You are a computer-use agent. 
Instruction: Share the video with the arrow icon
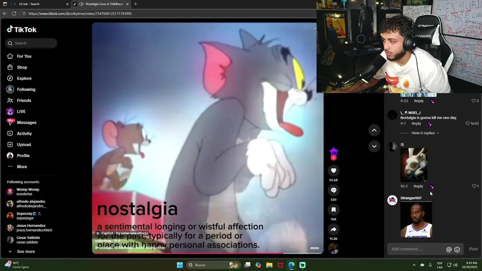tap(333, 229)
